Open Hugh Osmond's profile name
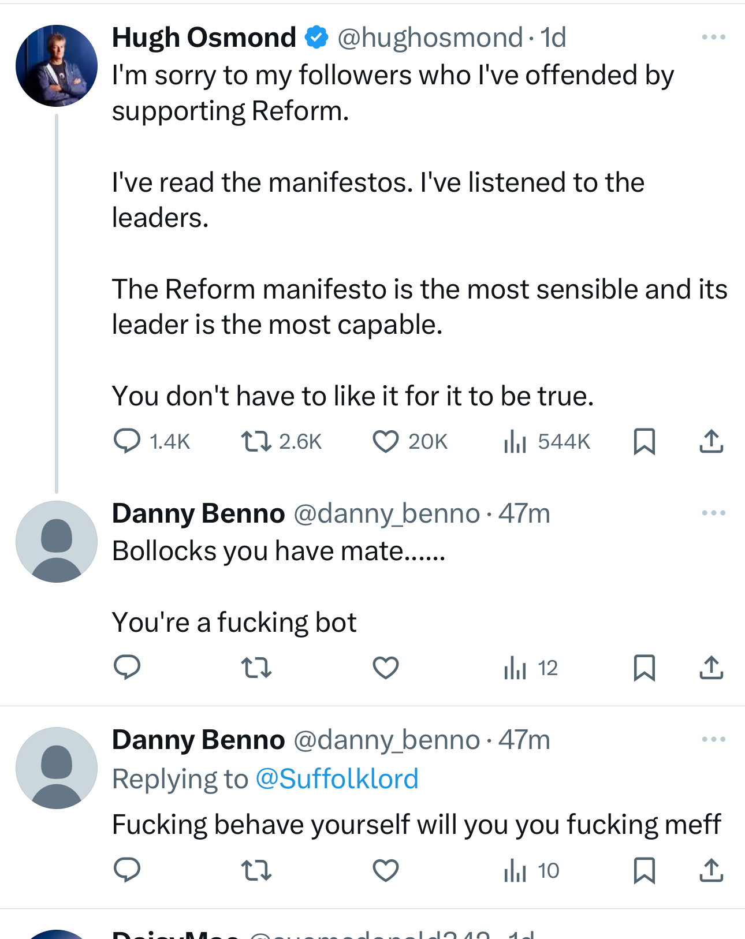This screenshot has height=939, width=745. (204, 38)
